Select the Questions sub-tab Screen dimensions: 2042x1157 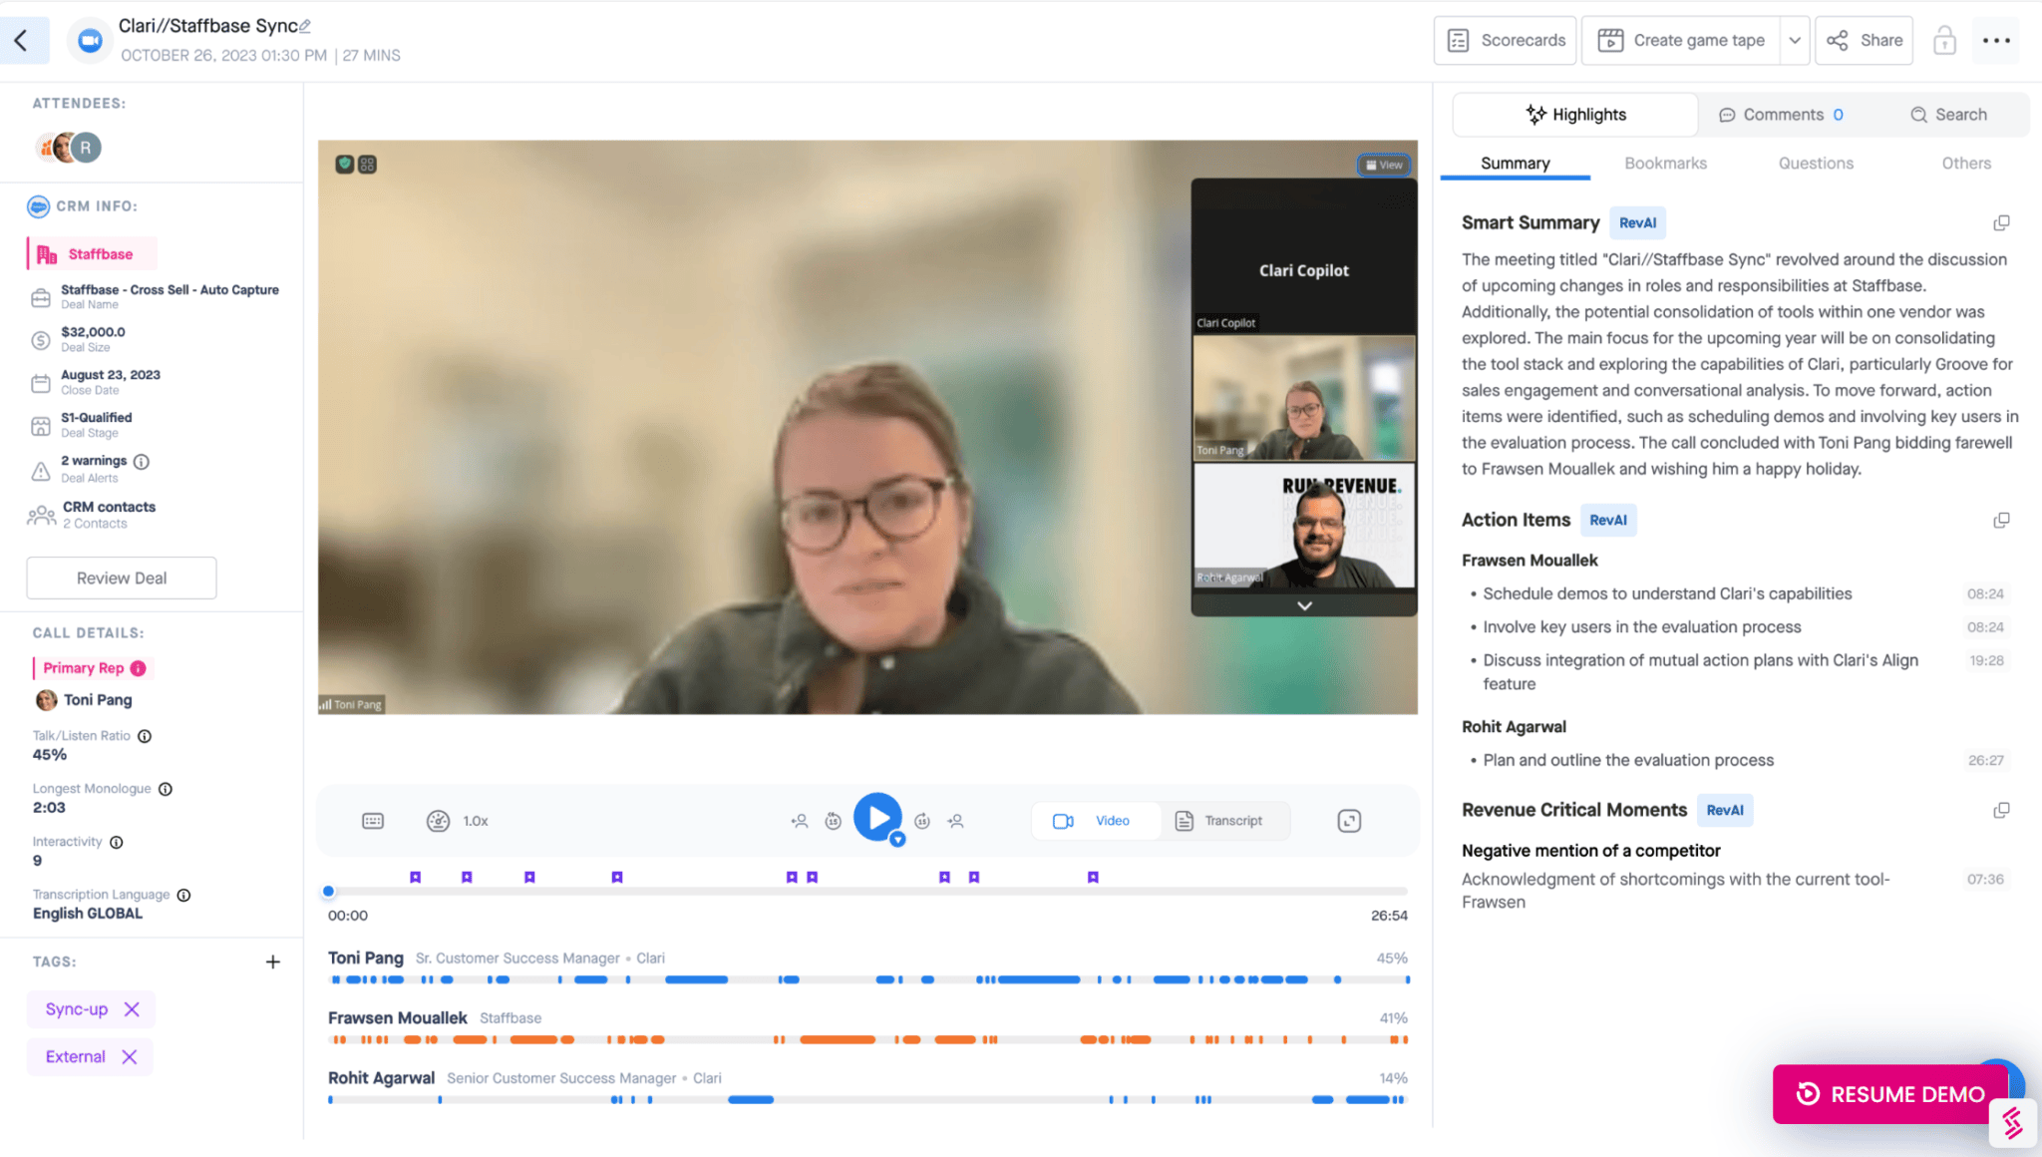(x=1816, y=164)
